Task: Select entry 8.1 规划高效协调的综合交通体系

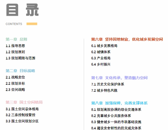Action: [116, 110]
